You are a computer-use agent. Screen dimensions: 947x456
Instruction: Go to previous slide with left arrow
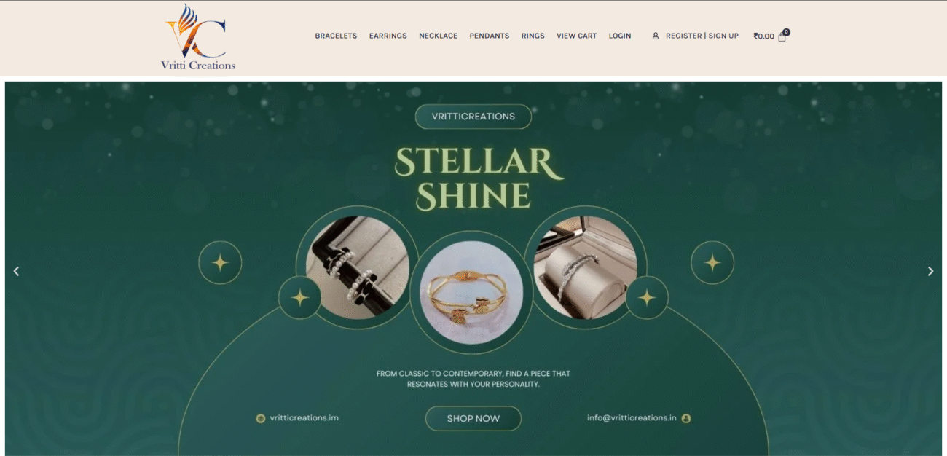click(x=16, y=271)
